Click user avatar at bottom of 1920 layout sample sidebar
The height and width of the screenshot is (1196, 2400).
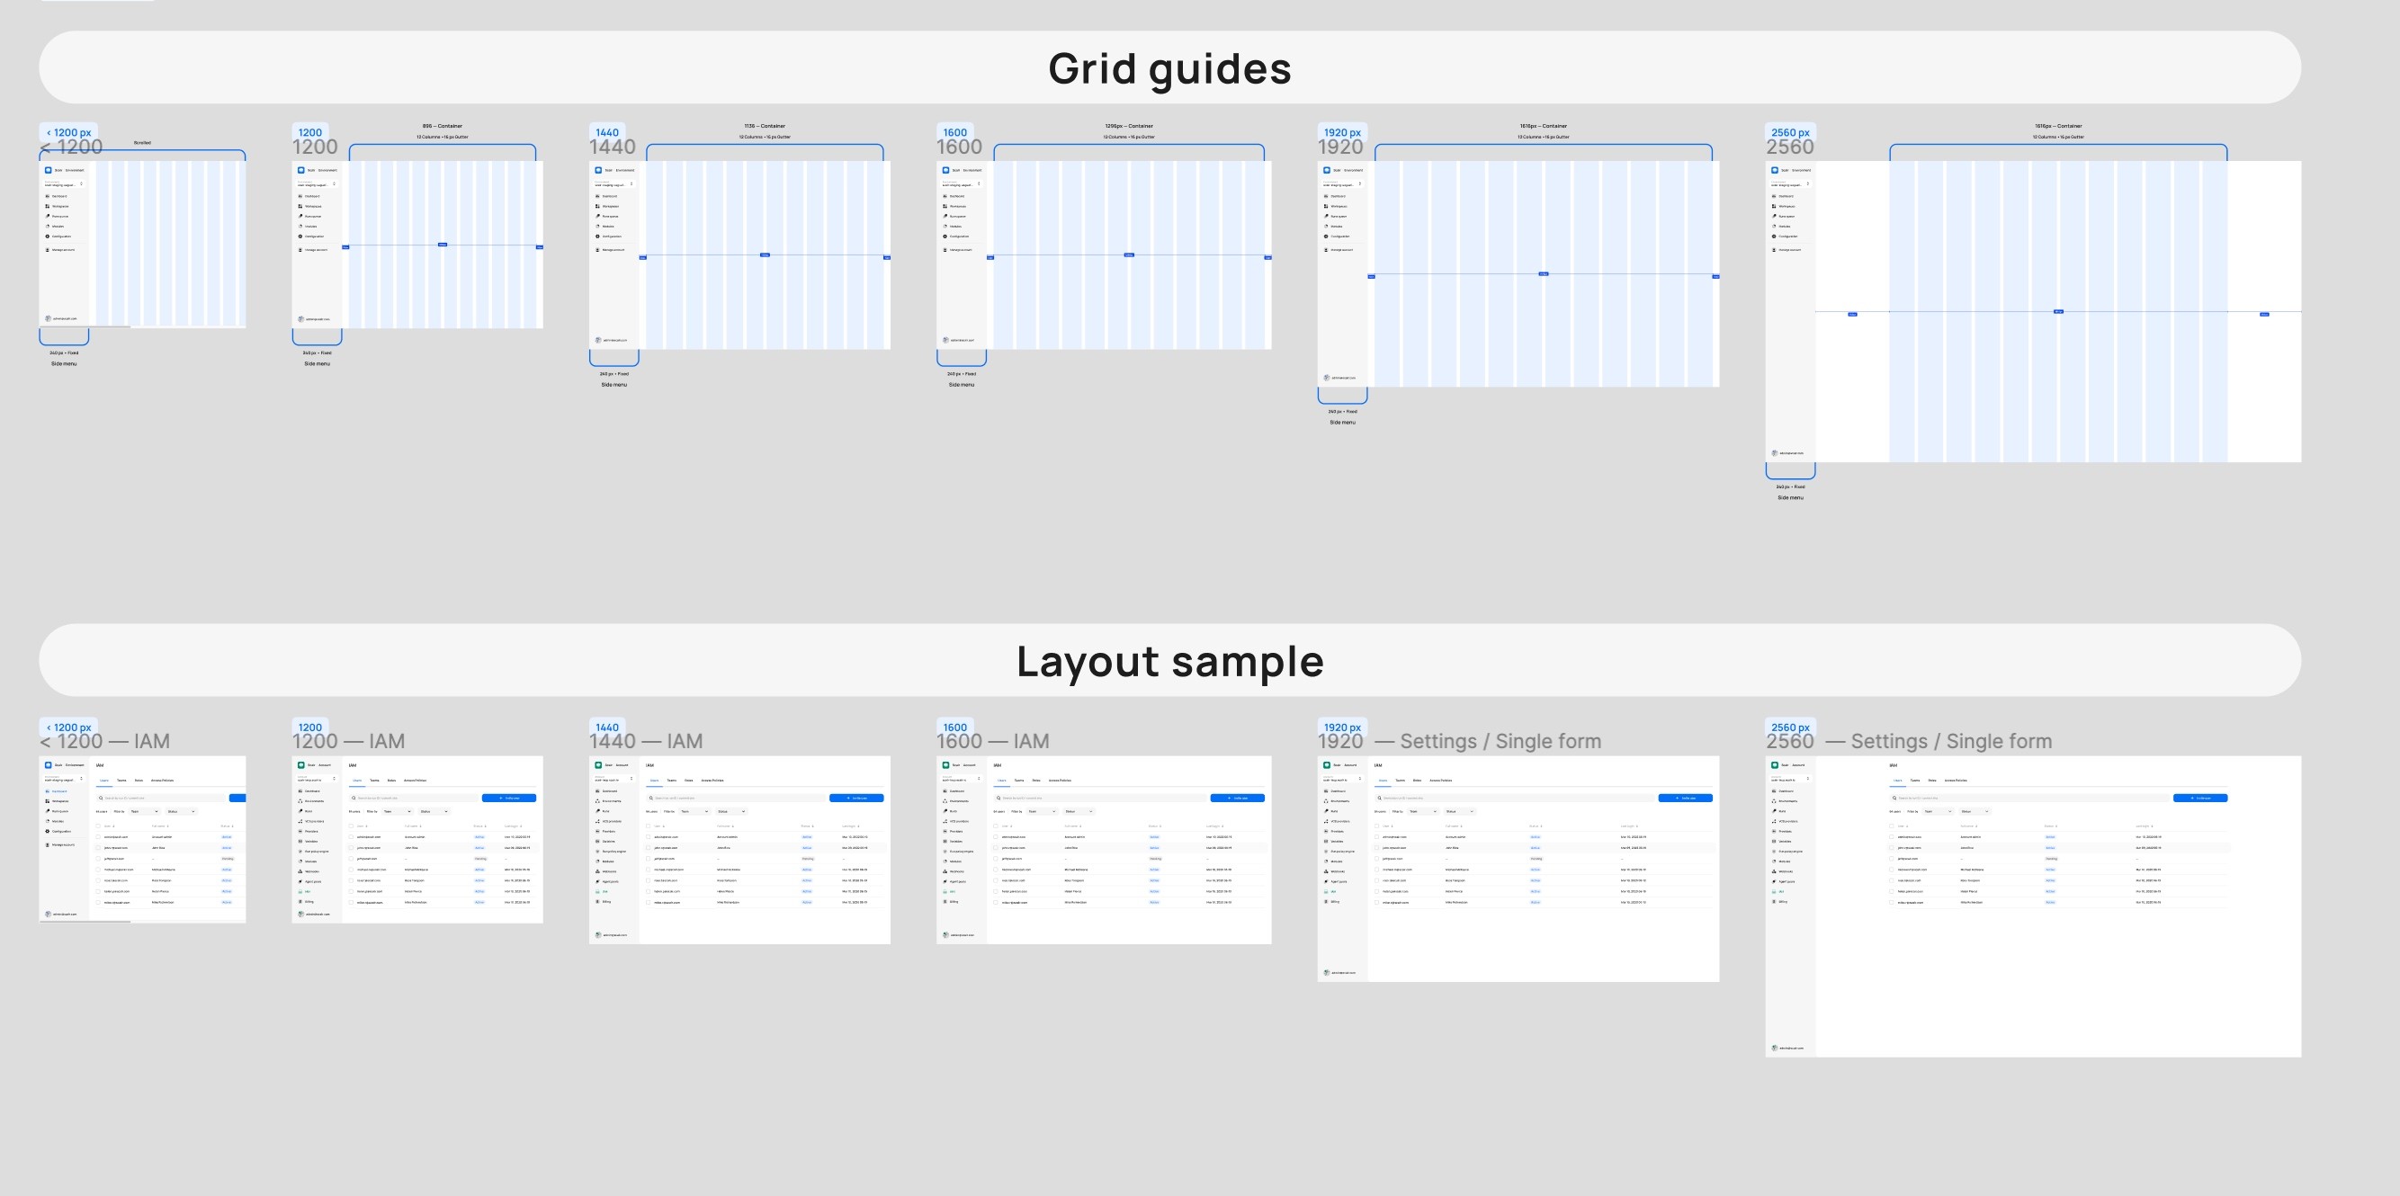1326,972
